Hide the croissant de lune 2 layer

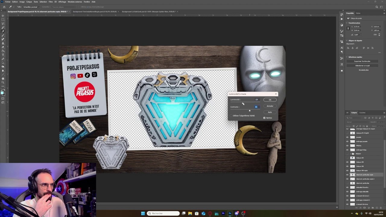(x=347, y=196)
